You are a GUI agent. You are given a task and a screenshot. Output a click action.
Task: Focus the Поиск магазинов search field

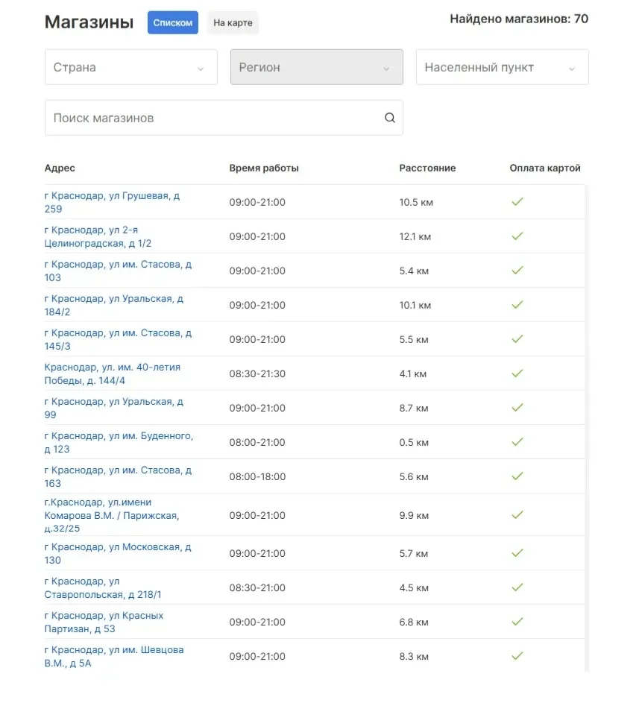[224, 118]
